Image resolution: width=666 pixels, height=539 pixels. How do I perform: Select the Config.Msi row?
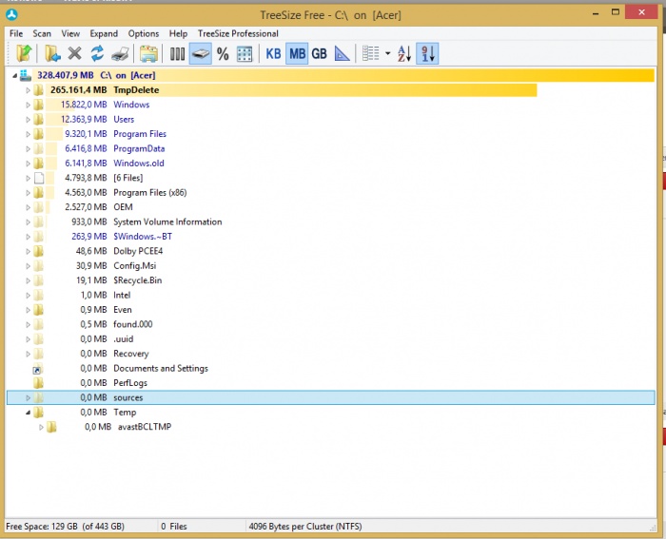click(331, 265)
